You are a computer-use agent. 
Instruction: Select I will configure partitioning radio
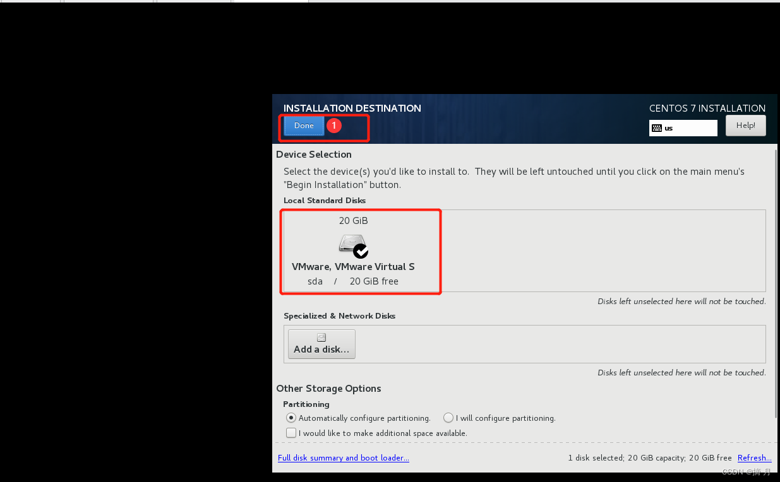448,418
